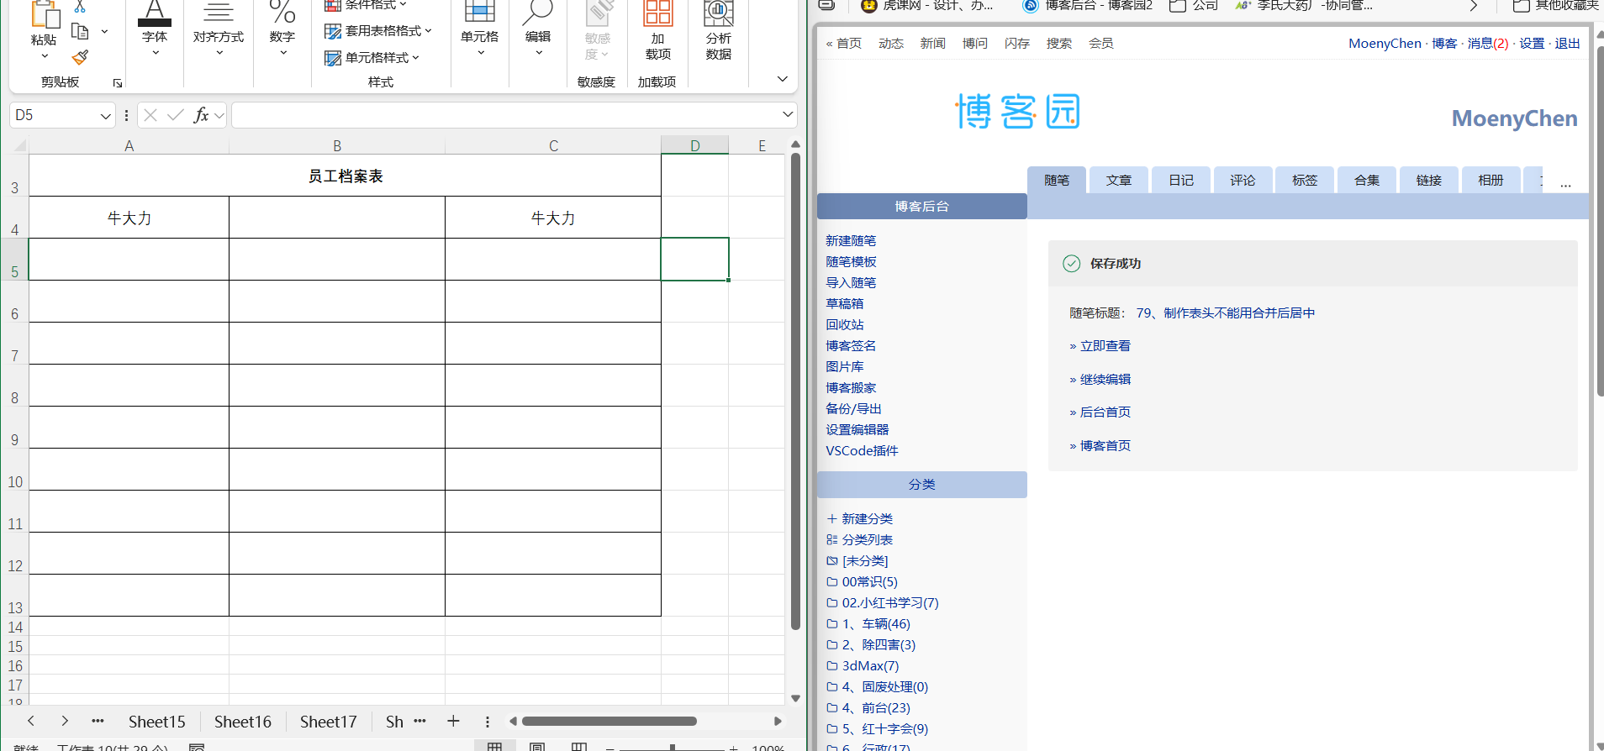1604x751 pixels.
Task: Click the cancel X in formula bar
Action: [x=150, y=115]
